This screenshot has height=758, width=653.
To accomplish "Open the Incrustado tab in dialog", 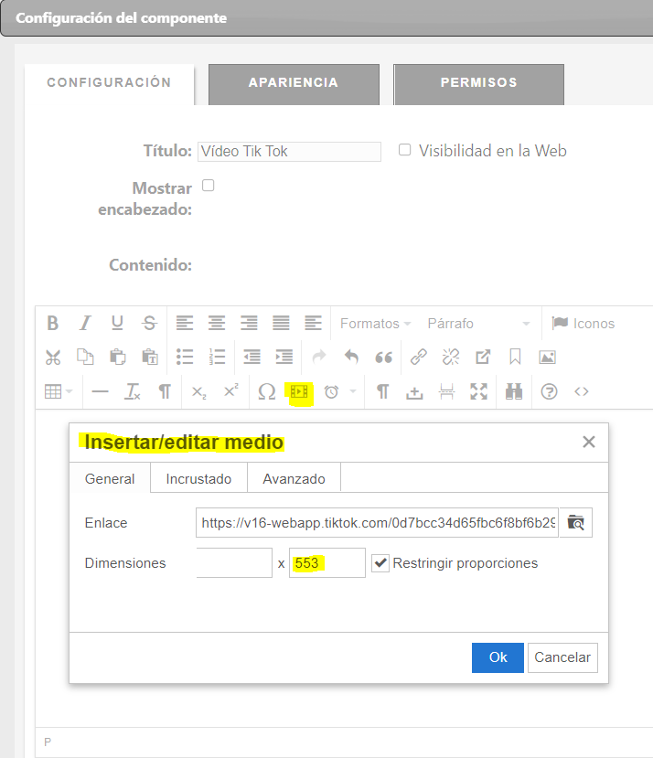I will [x=198, y=478].
